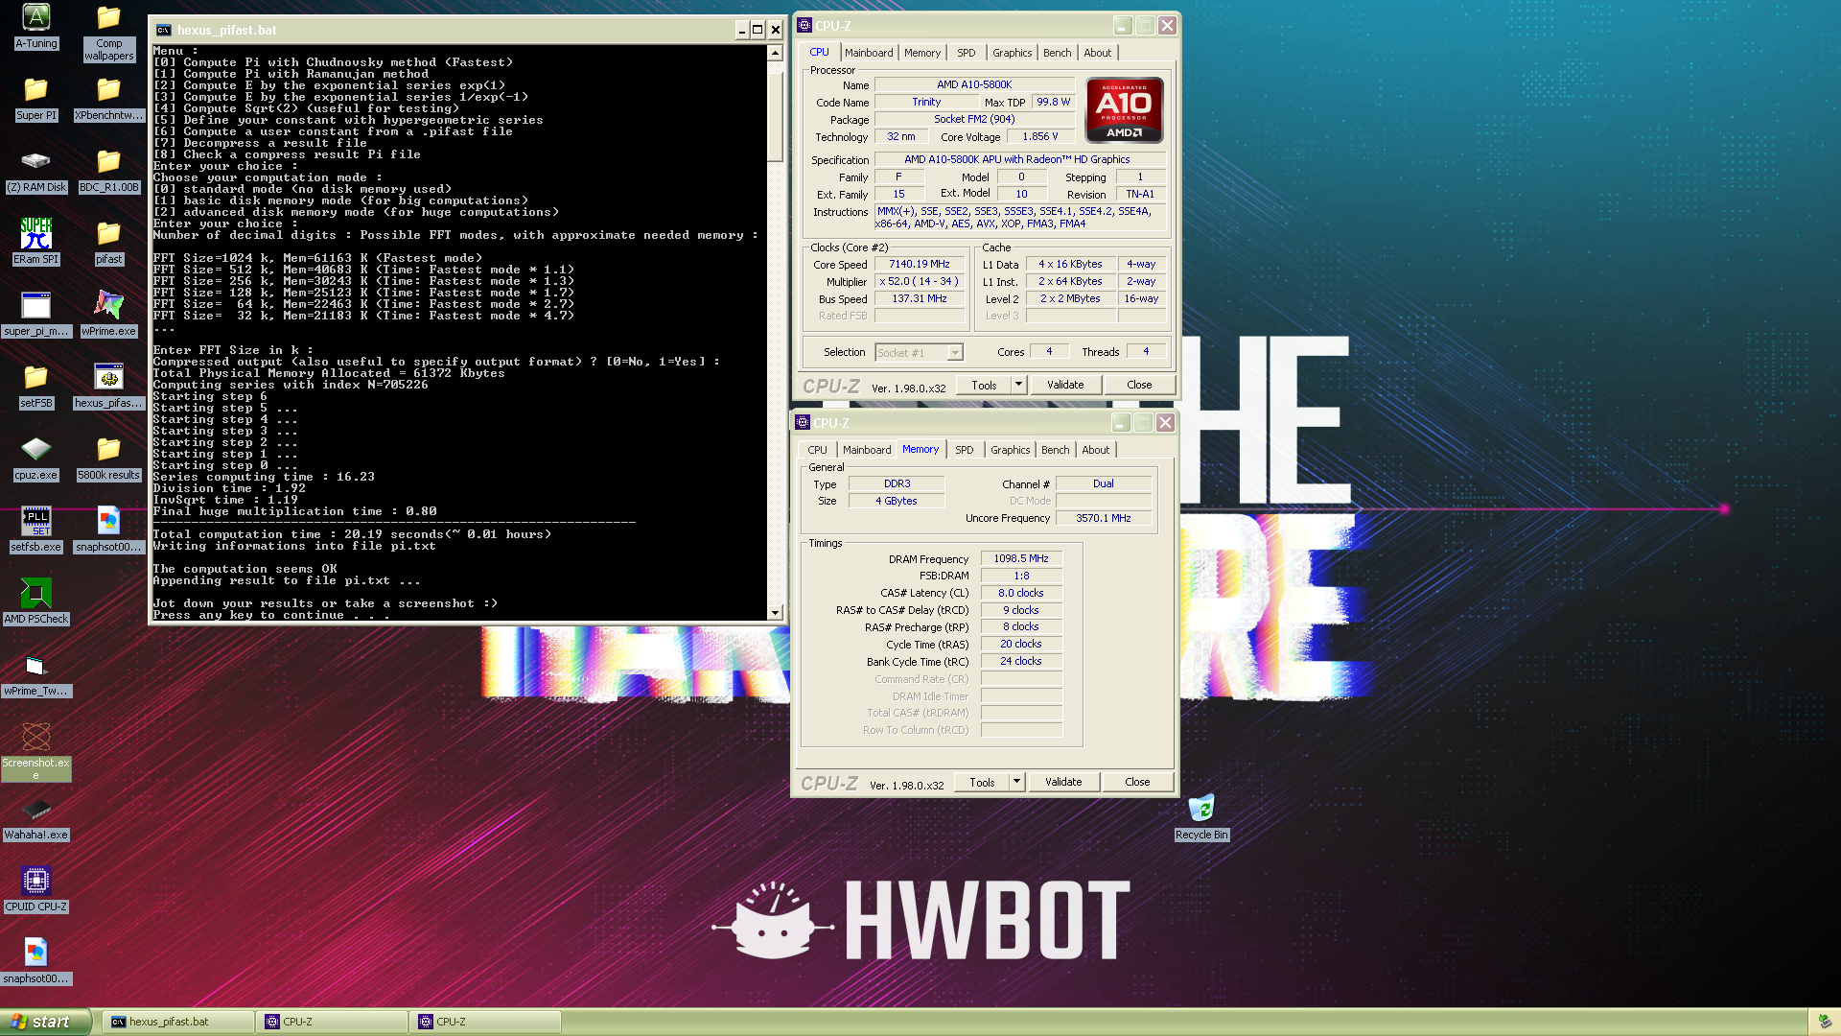Open the setFSB folder icon

(x=36, y=387)
